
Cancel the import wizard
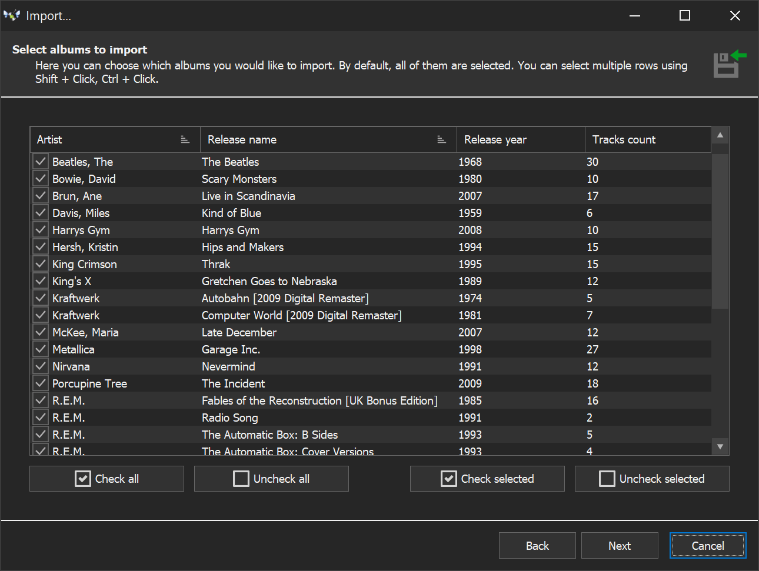(x=708, y=546)
